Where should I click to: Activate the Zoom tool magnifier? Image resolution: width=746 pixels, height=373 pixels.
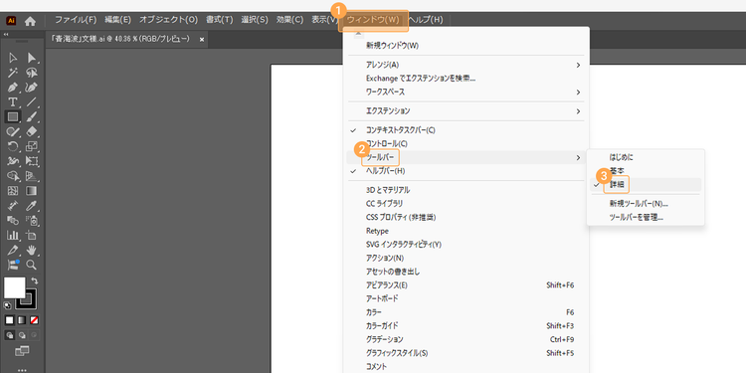tap(32, 265)
